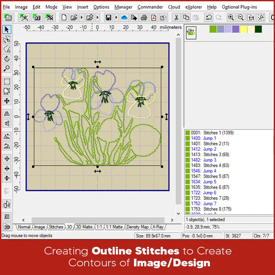Select the rectangle selection tool

tap(7, 81)
